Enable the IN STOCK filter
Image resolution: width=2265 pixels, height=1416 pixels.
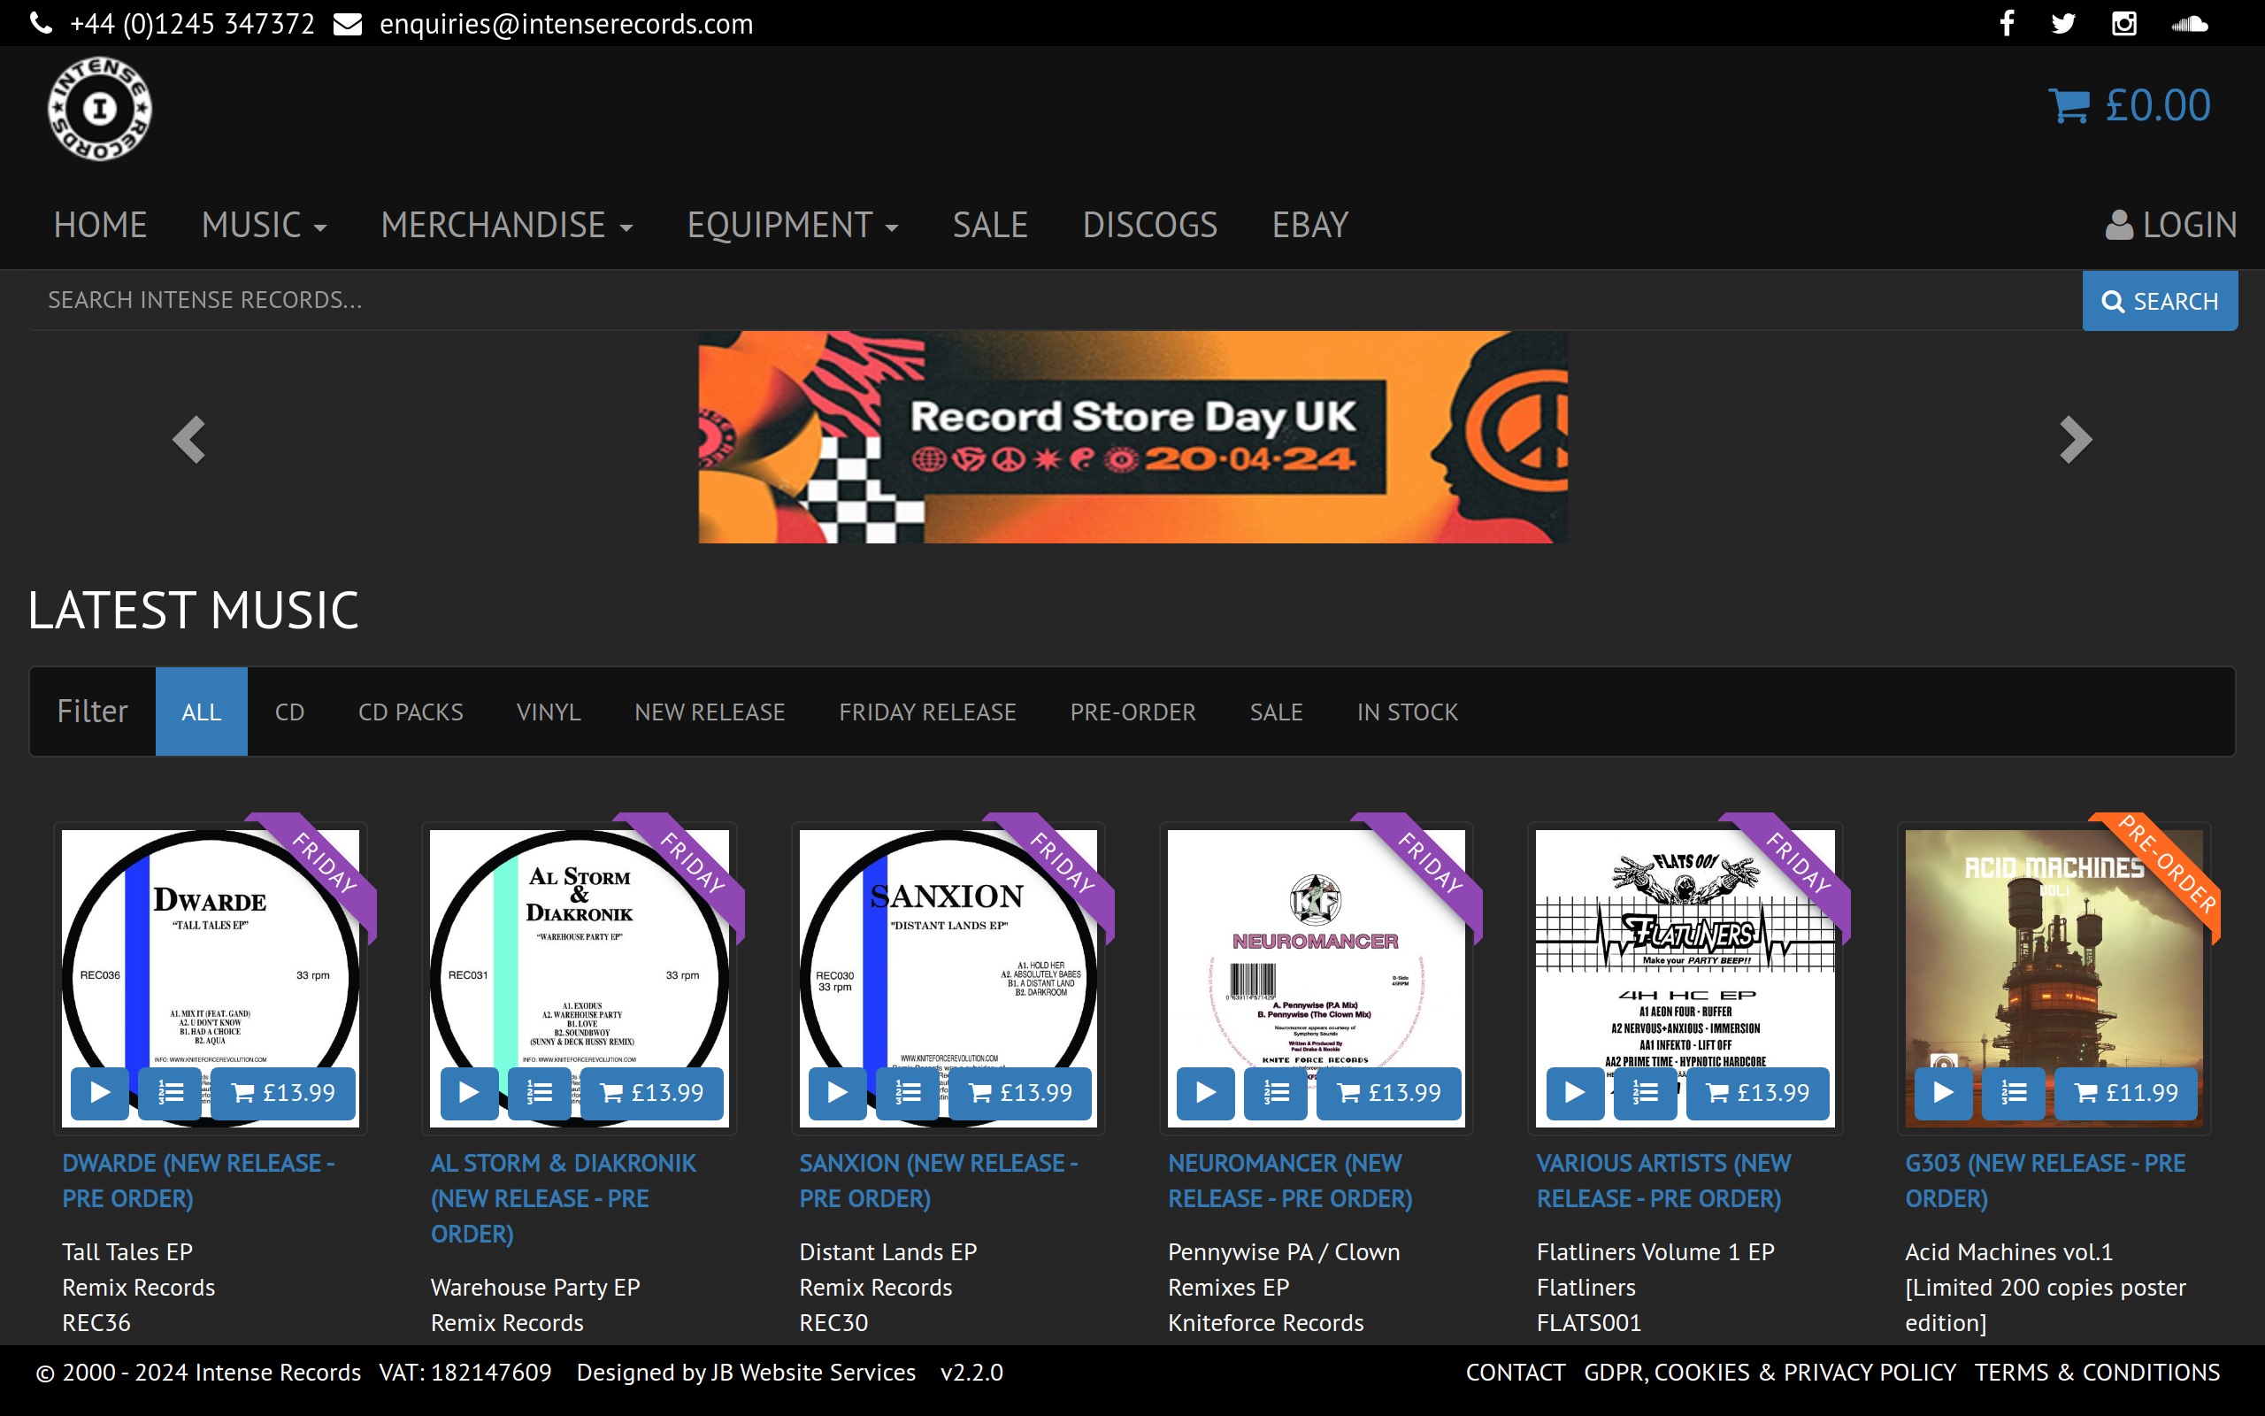(1407, 712)
